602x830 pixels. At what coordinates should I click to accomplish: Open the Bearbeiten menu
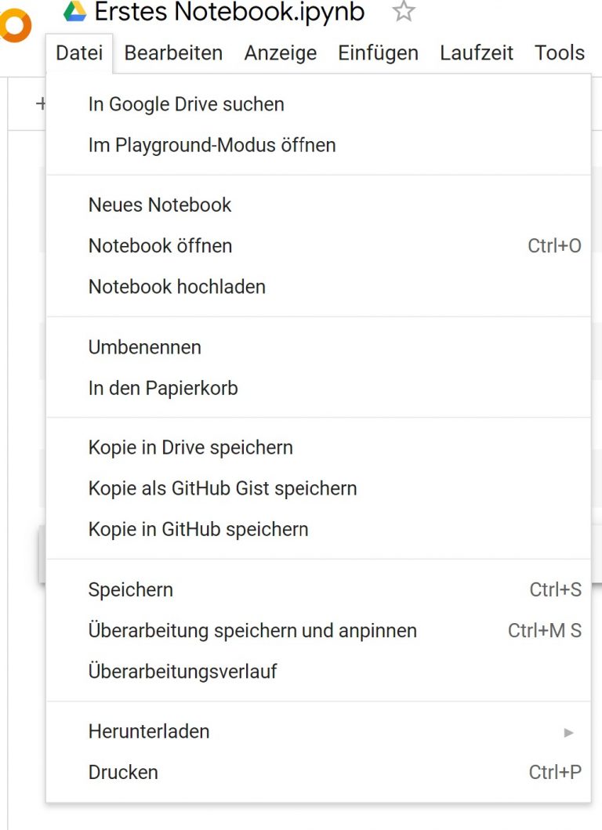[x=172, y=53]
